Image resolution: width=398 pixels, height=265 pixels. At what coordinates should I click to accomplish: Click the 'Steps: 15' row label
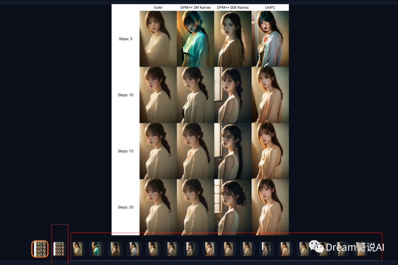pyautogui.click(x=125, y=151)
